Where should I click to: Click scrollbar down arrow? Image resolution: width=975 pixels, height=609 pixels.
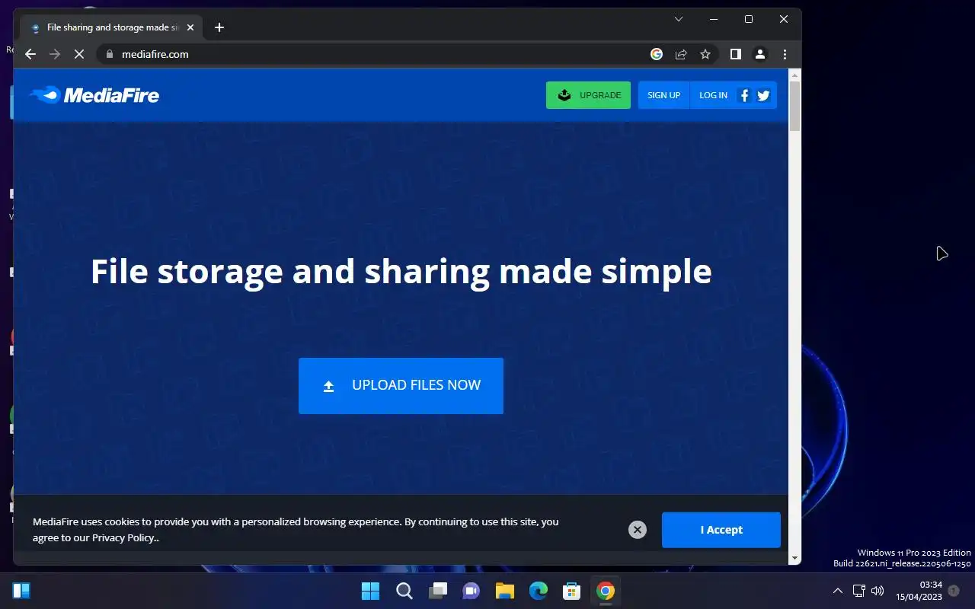tap(795, 558)
